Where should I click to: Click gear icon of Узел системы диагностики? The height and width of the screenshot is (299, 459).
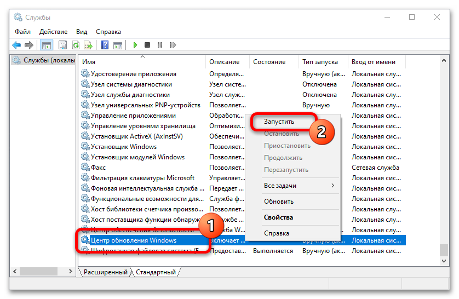pyautogui.click(x=85, y=84)
